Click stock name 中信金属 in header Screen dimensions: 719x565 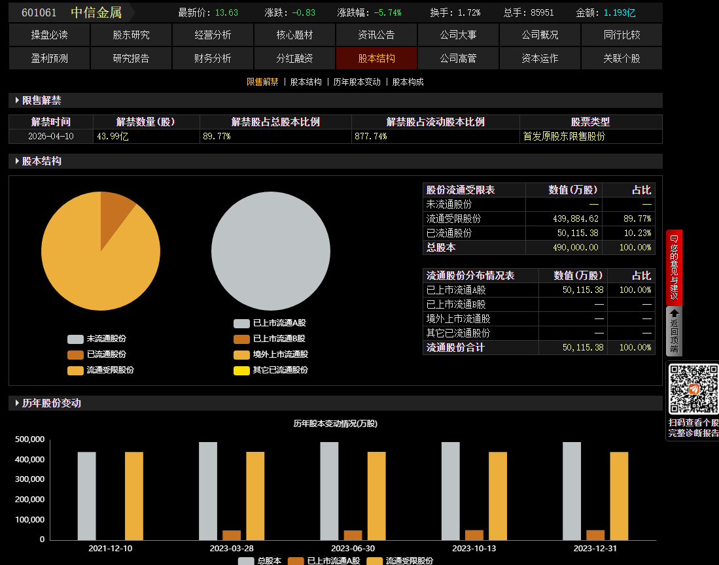click(x=96, y=12)
